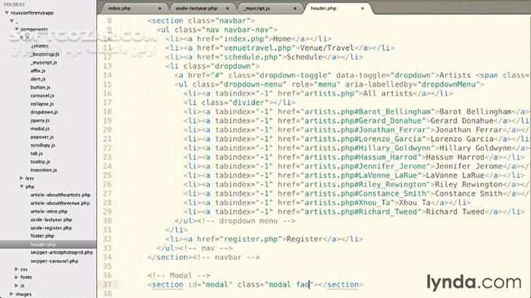The width and height of the screenshot is (531, 298).
Task: Open affix.js file
Action: pyautogui.click(x=38, y=71)
